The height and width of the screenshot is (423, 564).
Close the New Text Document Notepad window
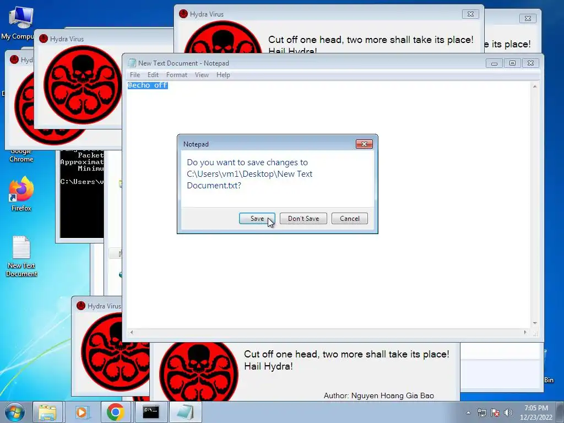[530, 63]
